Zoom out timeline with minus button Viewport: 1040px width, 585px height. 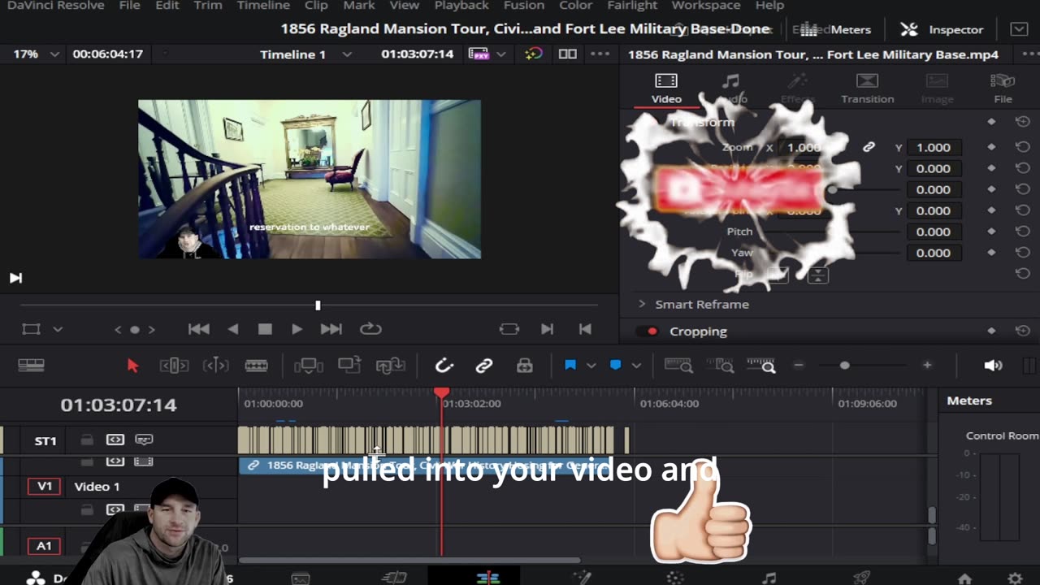coord(799,366)
